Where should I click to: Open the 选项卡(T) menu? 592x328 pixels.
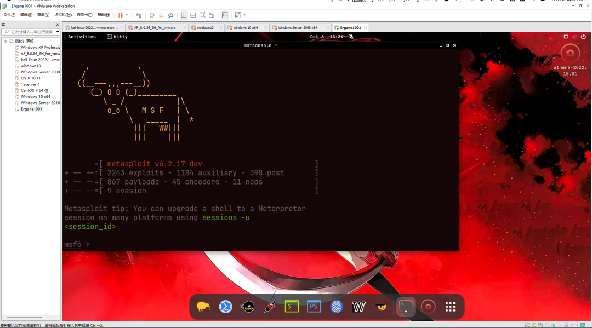(84, 15)
